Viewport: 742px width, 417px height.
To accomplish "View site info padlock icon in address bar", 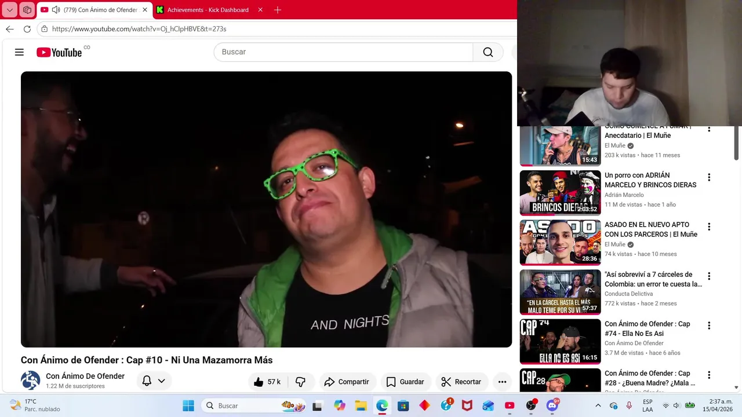I will point(45,29).
